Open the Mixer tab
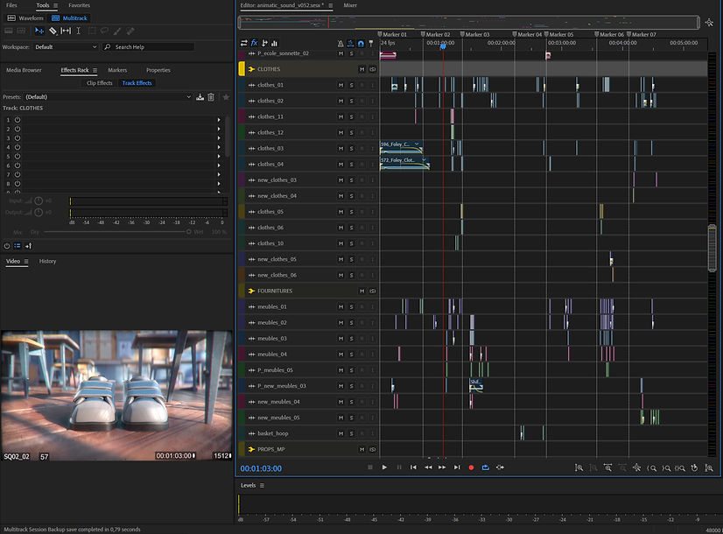723x534 pixels. [x=349, y=5]
